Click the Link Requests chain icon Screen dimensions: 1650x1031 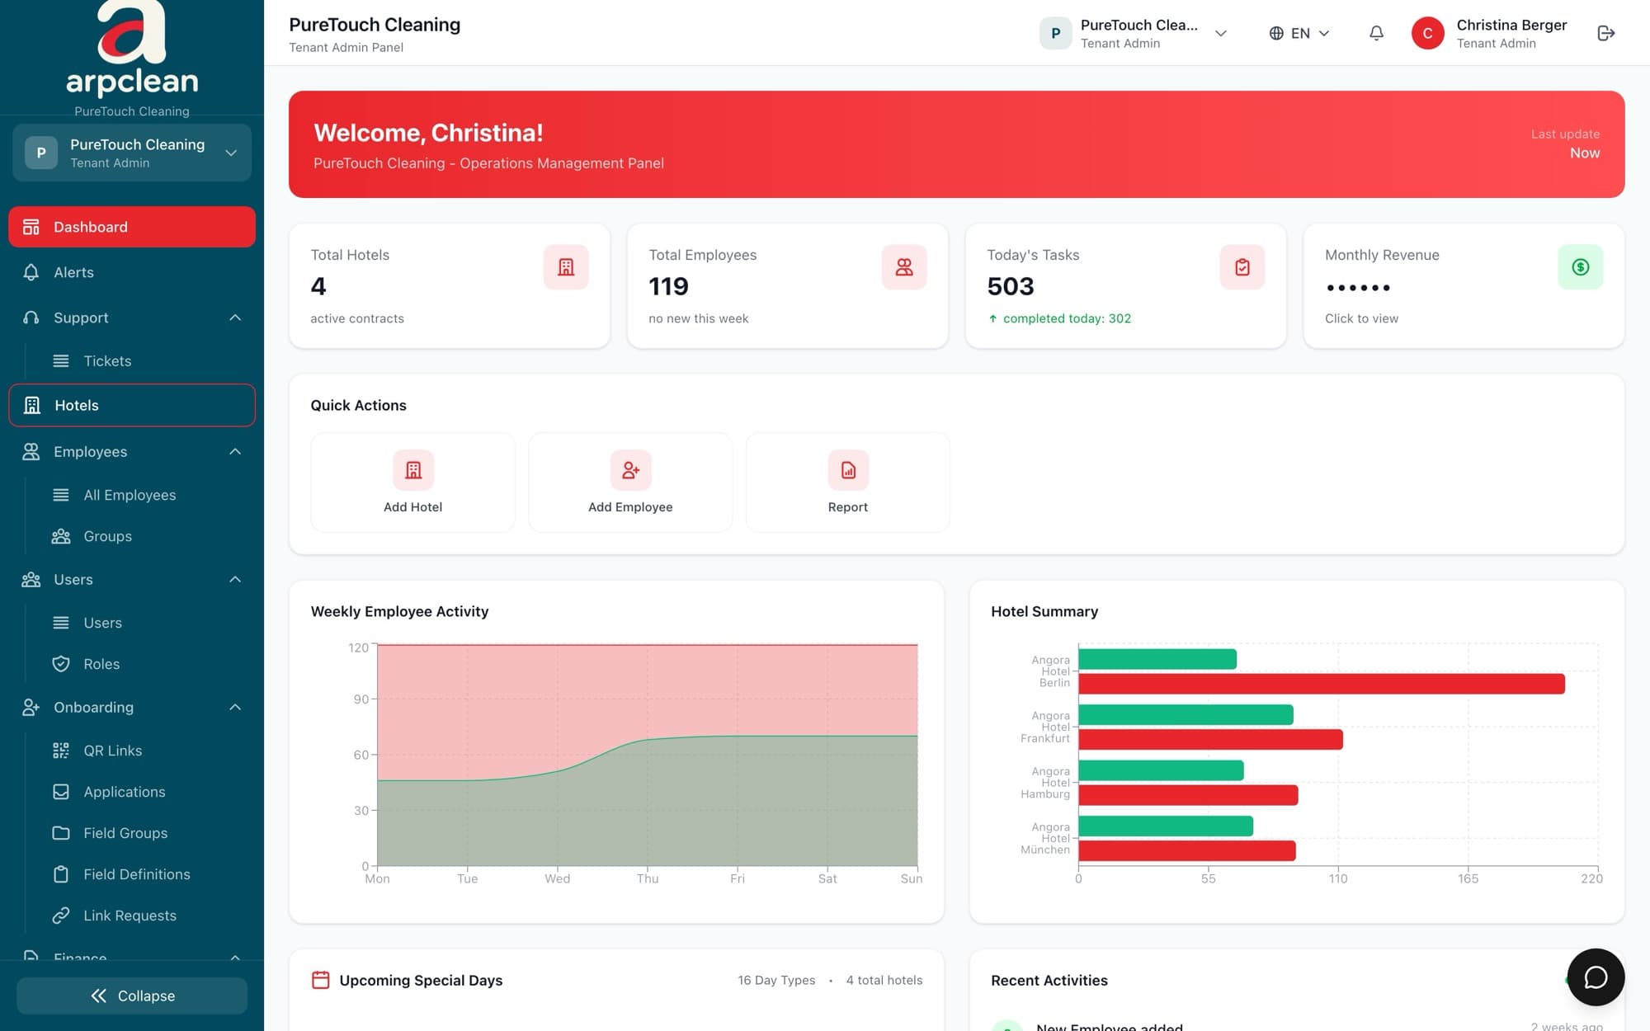(61, 916)
